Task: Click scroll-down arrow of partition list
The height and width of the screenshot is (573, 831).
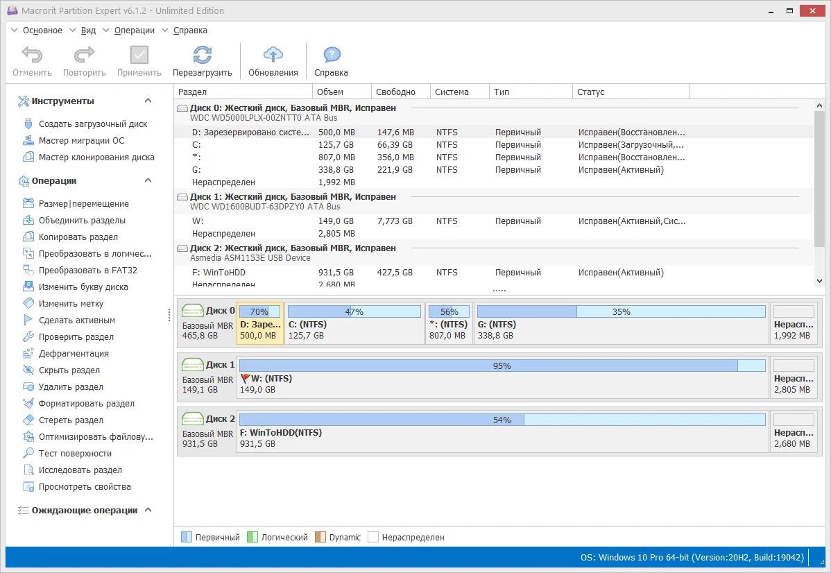Action: coord(819,281)
